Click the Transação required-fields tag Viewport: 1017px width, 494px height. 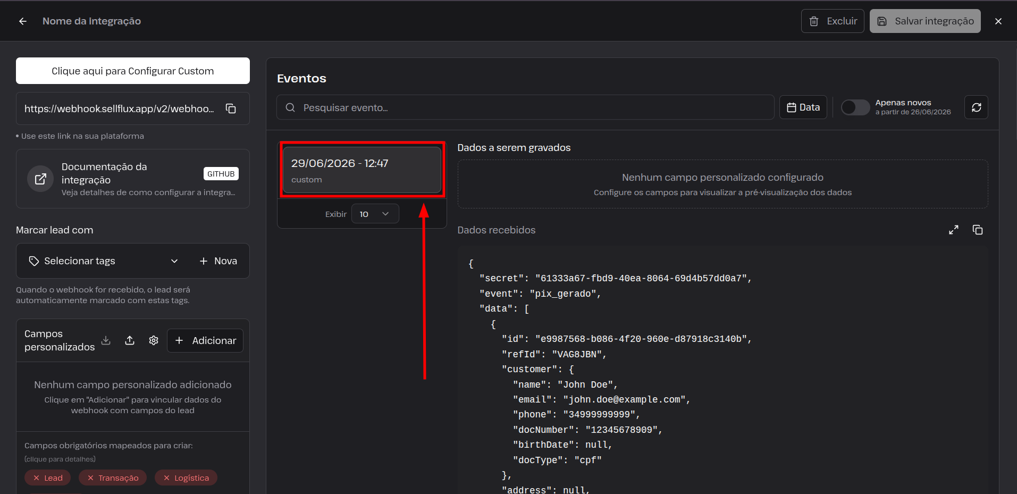113,478
